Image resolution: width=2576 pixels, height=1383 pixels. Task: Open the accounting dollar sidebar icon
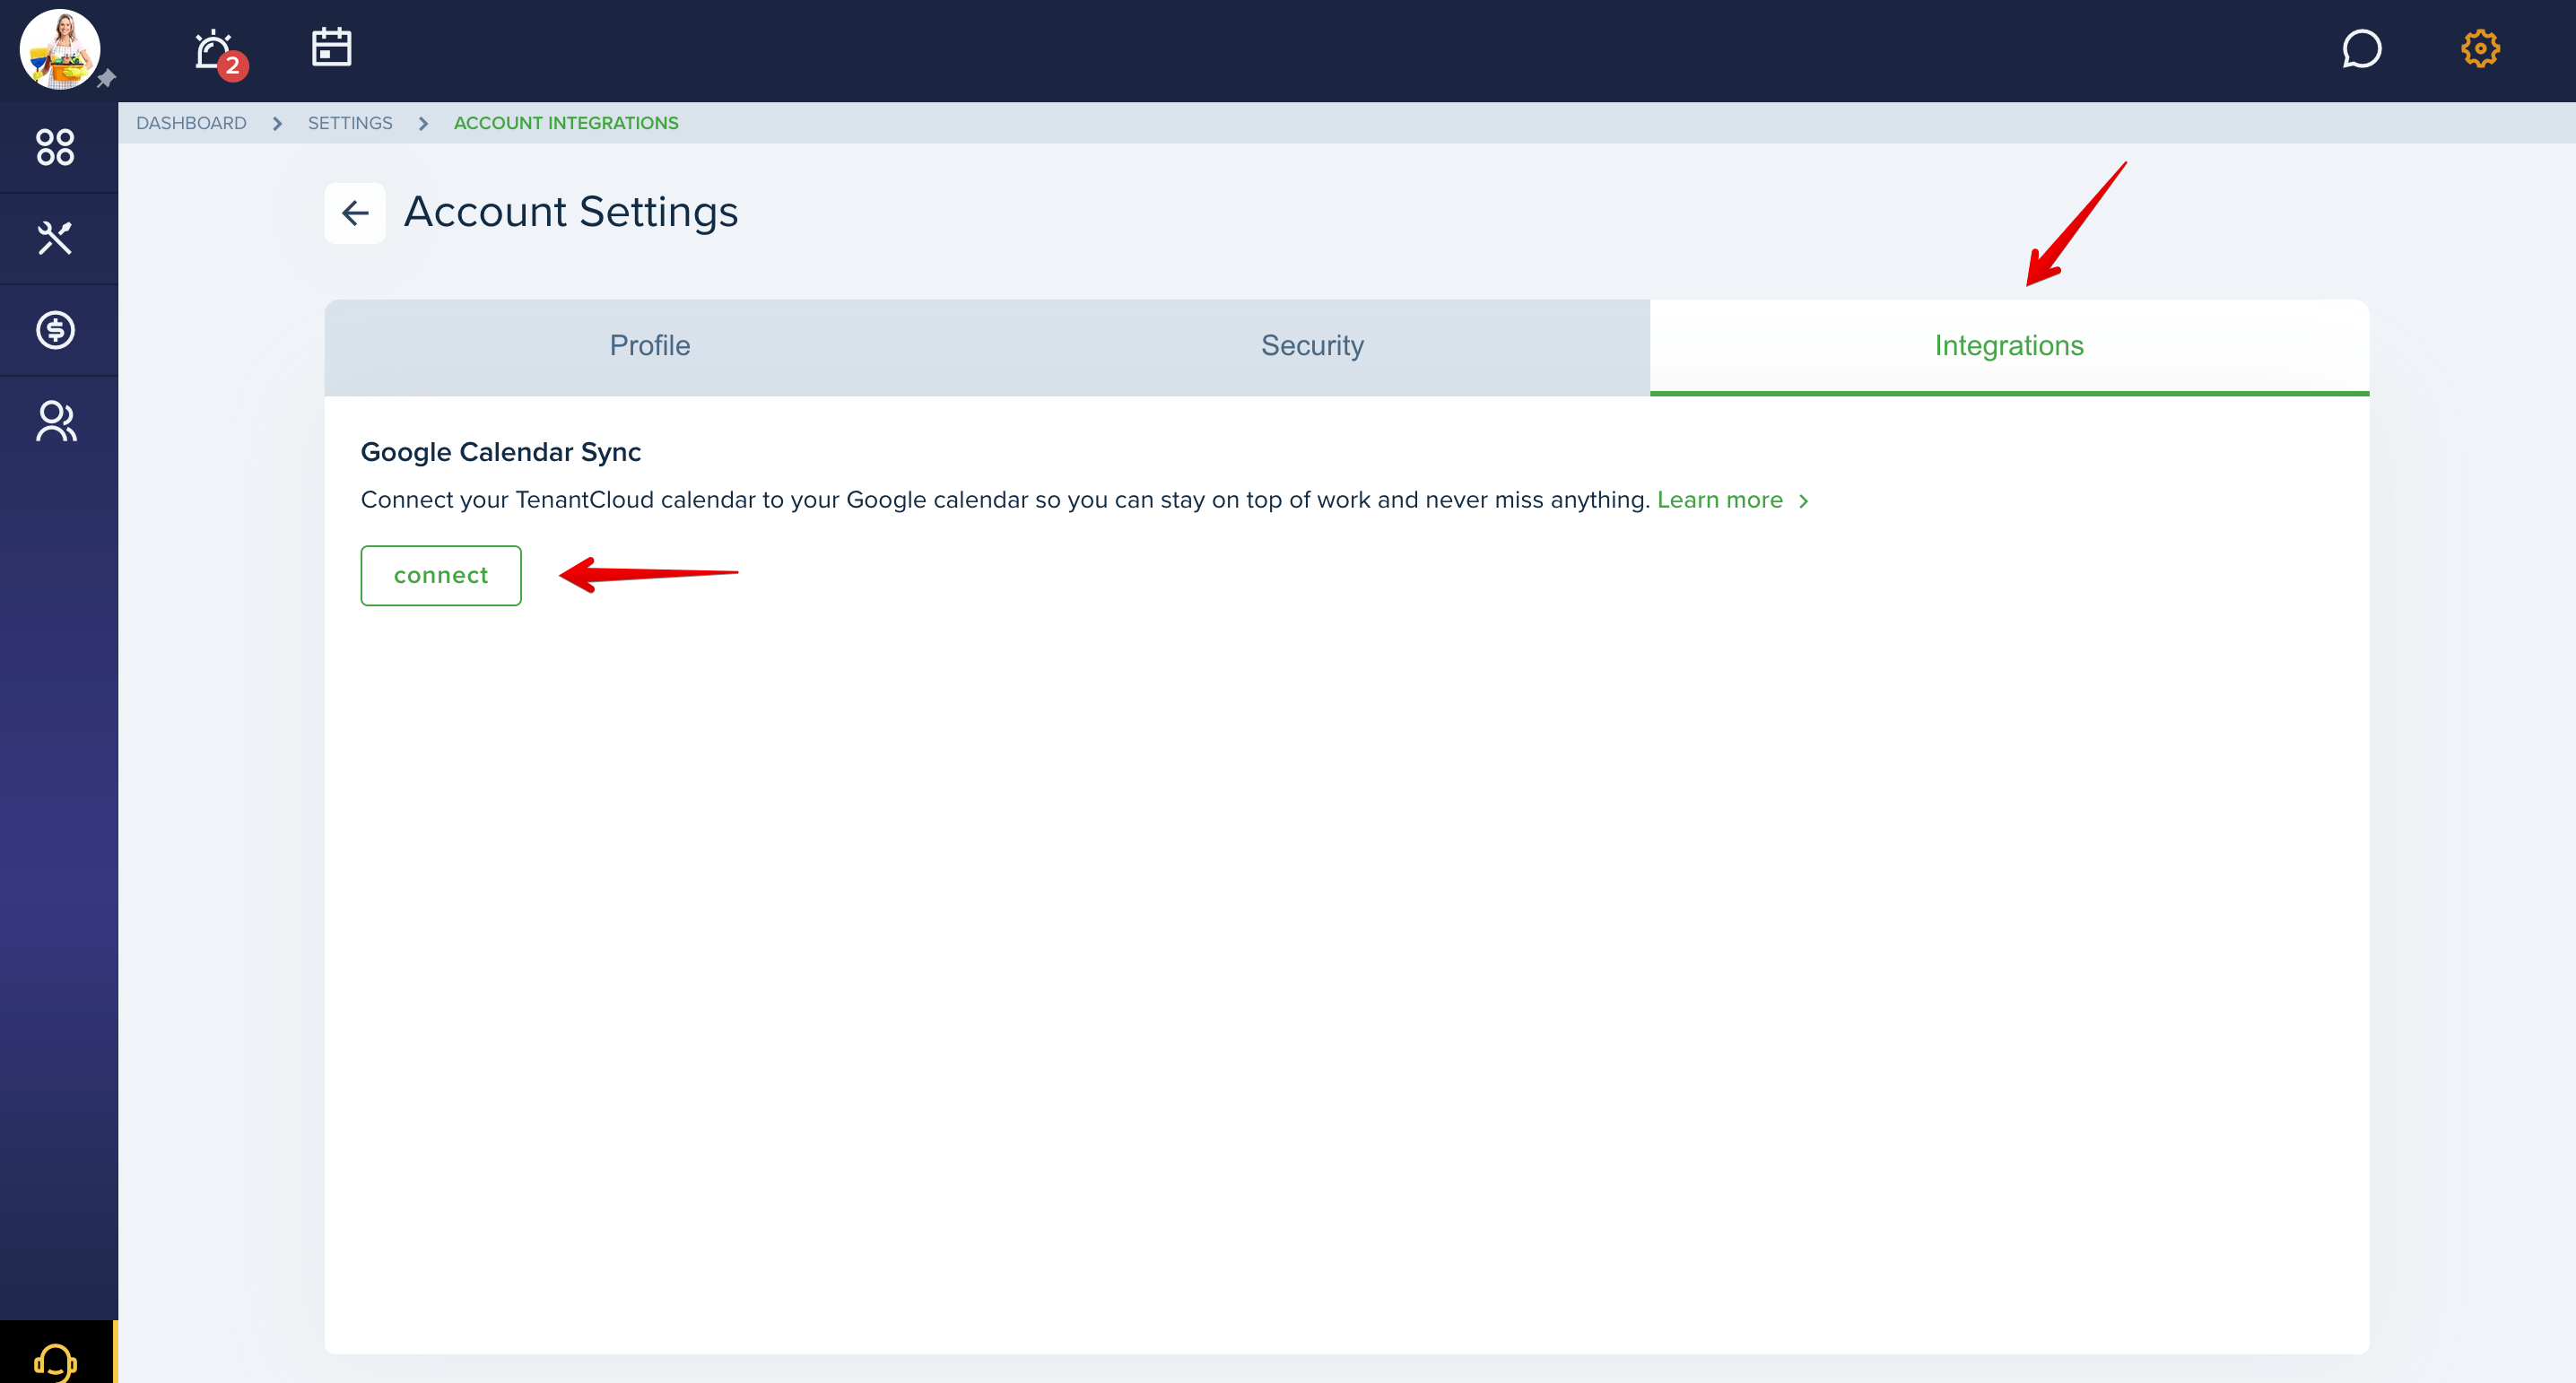(x=55, y=329)
